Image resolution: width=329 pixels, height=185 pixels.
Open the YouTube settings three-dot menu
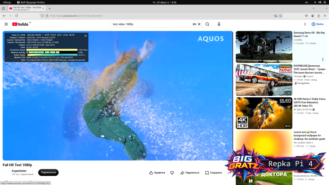[x=305, y=24]
